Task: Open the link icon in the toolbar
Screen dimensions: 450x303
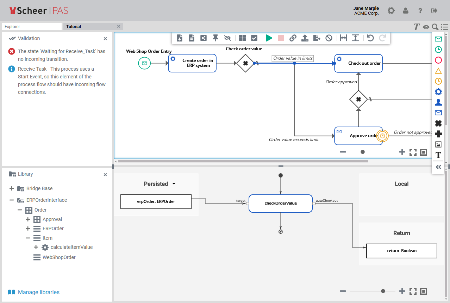Action: 293,38
